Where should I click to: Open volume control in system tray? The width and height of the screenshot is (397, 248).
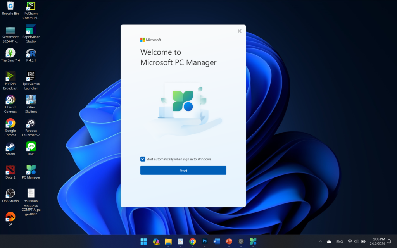pos(356,241)
